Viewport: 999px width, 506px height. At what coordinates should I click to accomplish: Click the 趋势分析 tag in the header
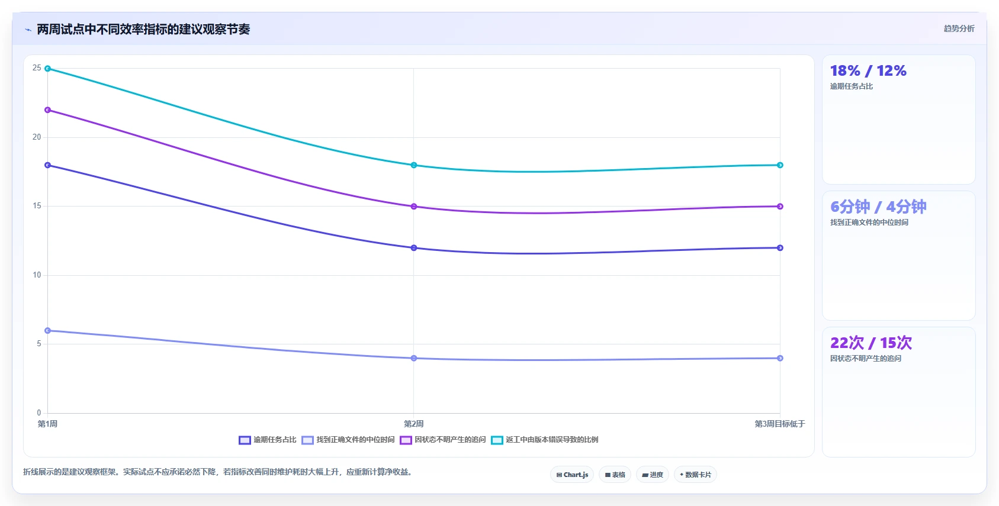tap(959, 28)
